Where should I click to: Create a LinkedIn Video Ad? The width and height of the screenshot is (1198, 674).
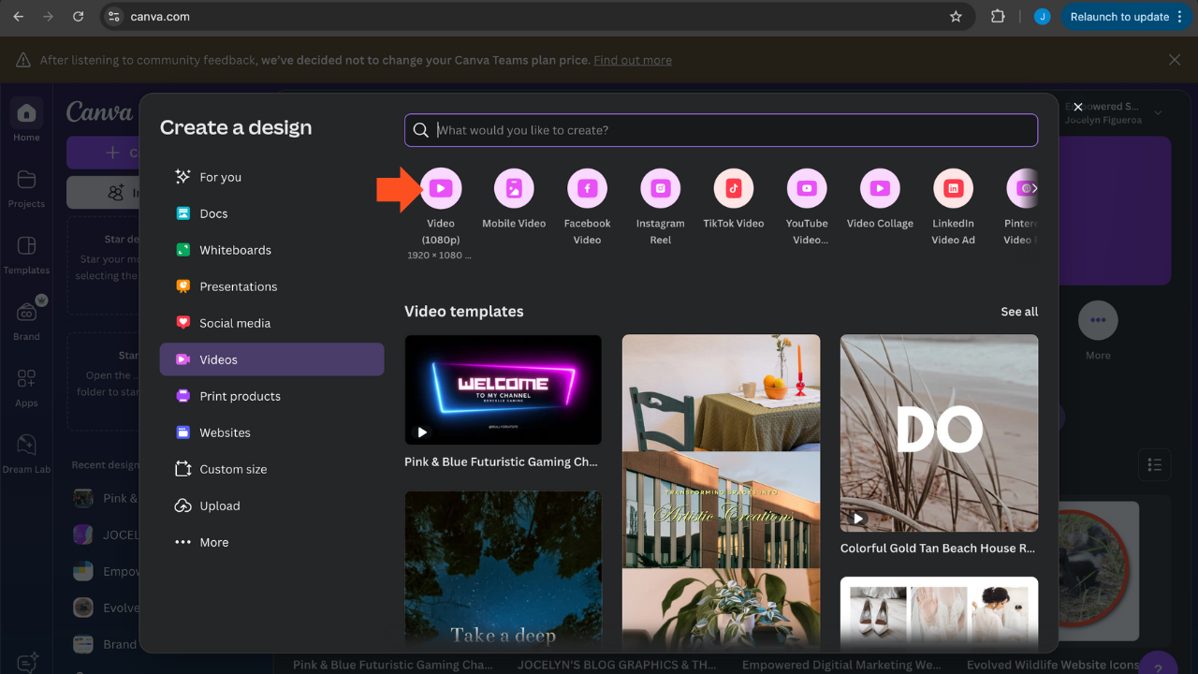[953, 188]
